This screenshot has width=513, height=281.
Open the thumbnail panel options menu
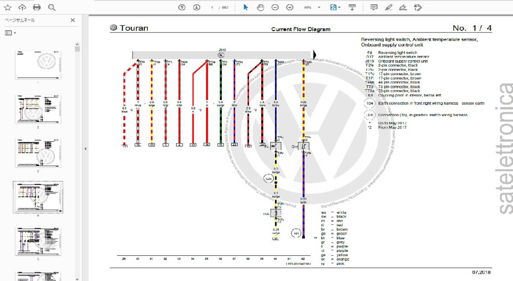click(x=10, y=33)
